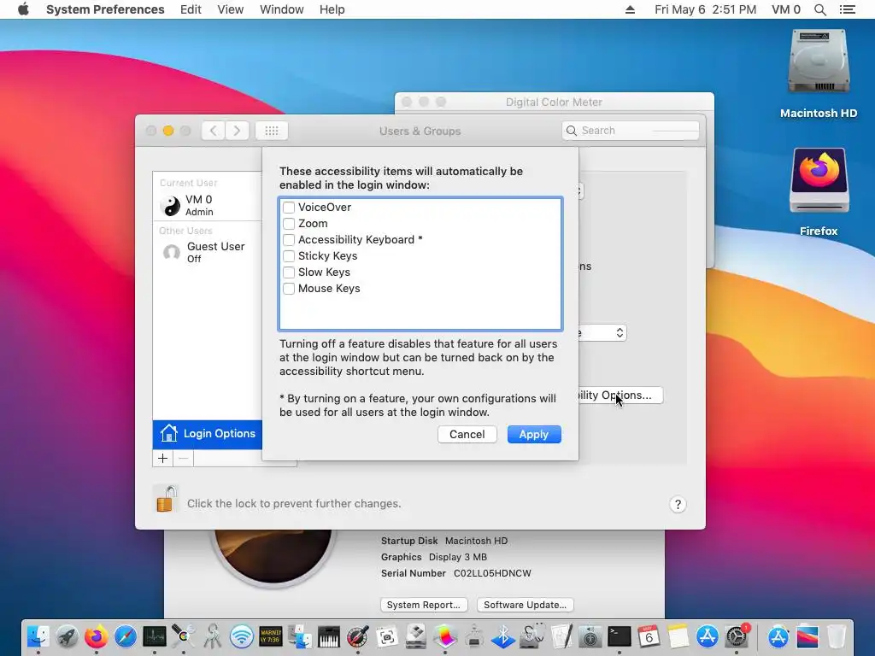The image size is (875, 656).
Task: Click the date and time in the menu bar
Action: [705, 9]
